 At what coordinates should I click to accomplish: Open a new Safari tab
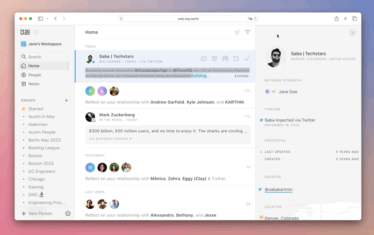tap(345, 19)
